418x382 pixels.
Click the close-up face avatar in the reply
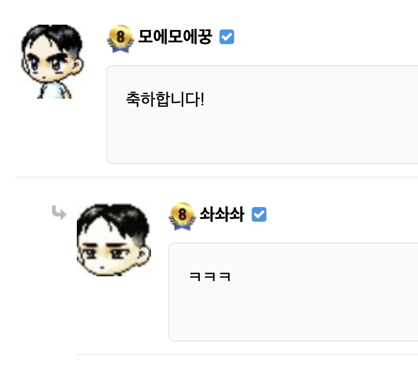(113, 240)
